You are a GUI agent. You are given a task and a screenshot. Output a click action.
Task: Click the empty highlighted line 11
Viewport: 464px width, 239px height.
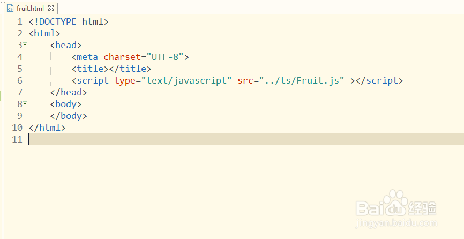tap(214, 139)
